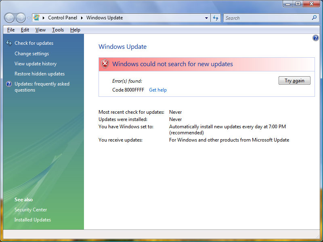
Task: Open Installed Updates link
Action: pyautogui.click(x=33, y=219)
